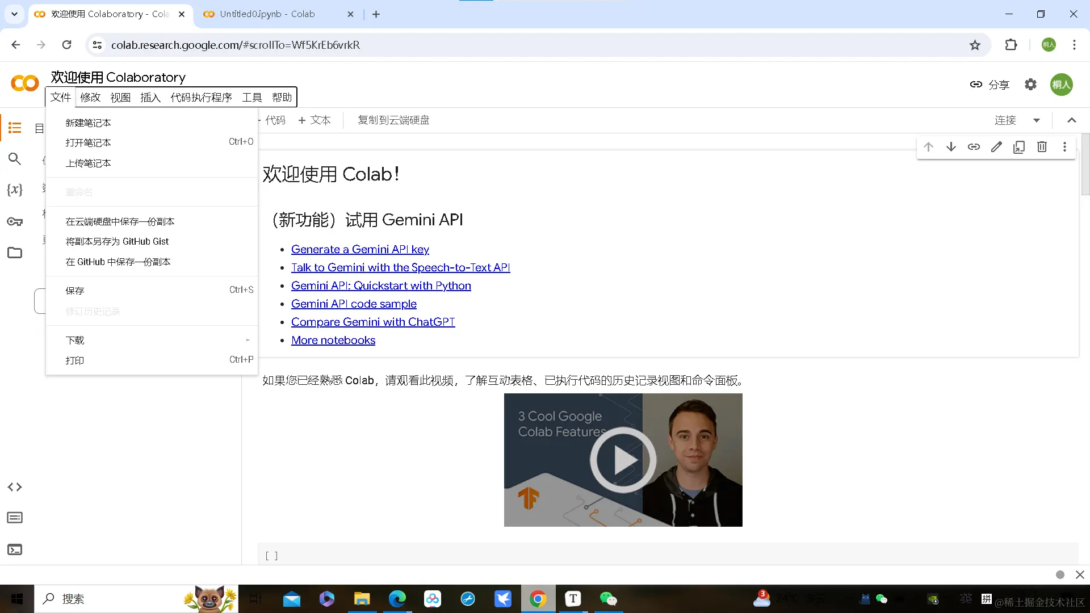Copy link to the current cell
The height and width of the screenshot is (613, 1090).
click(974, 146)
